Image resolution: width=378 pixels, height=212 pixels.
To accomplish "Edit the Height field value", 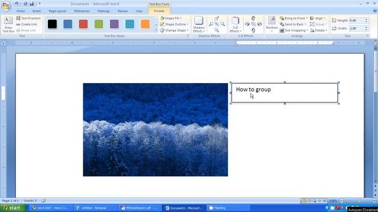I will point(357,21).
